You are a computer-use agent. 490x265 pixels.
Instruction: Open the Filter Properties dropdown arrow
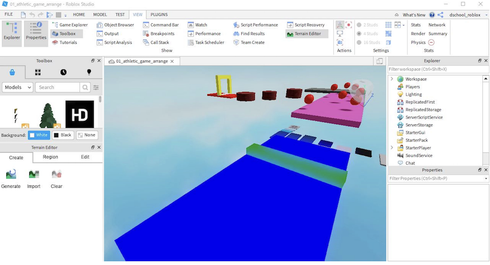(486, 178)
